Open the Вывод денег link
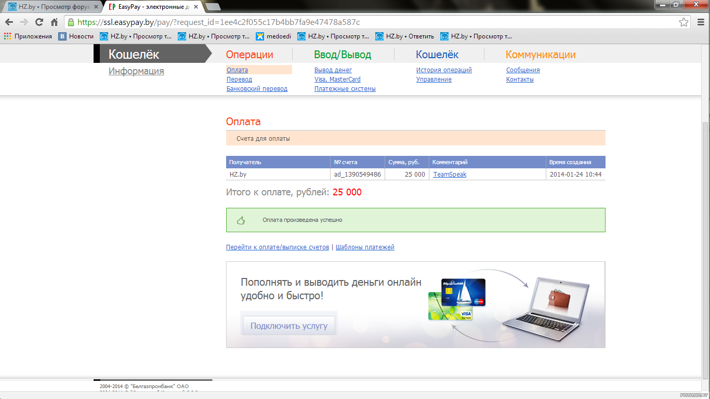Viewport: 710px width, 399px height. [x=333, y=70]
